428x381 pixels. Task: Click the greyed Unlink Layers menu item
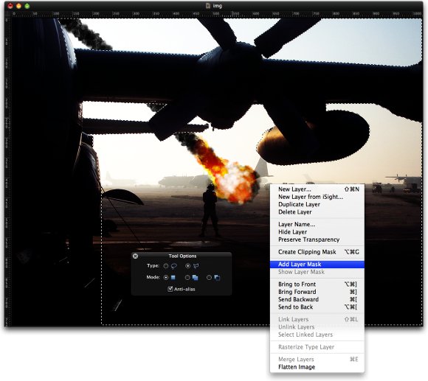[317, 327]
